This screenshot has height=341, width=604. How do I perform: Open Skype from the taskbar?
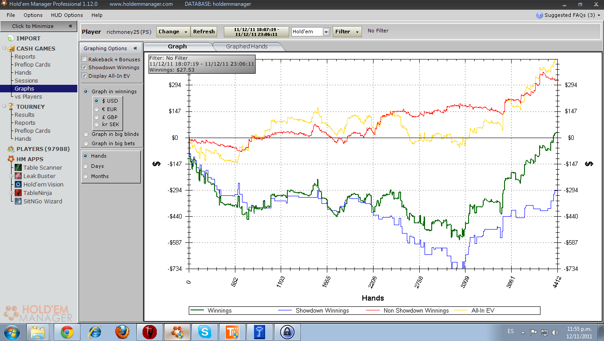[x=205, y=332]
